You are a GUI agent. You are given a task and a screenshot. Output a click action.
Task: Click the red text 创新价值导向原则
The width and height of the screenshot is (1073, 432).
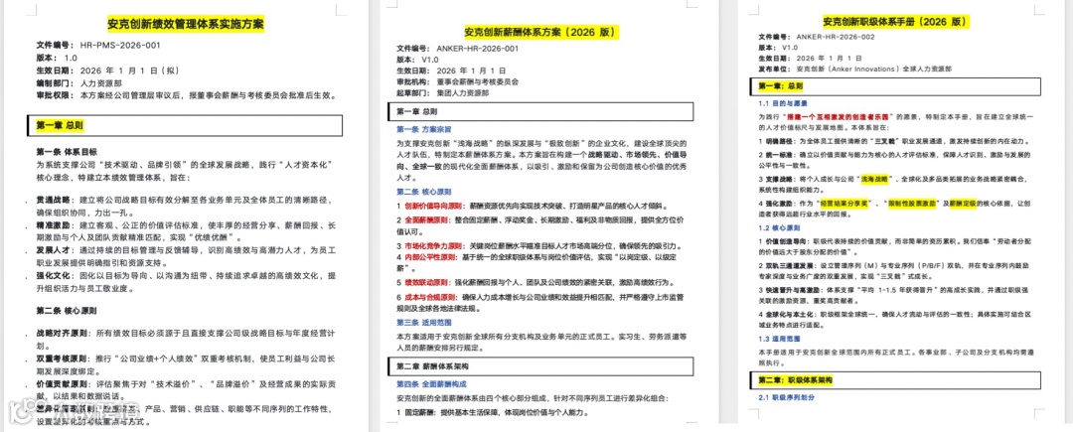(434, 206)
